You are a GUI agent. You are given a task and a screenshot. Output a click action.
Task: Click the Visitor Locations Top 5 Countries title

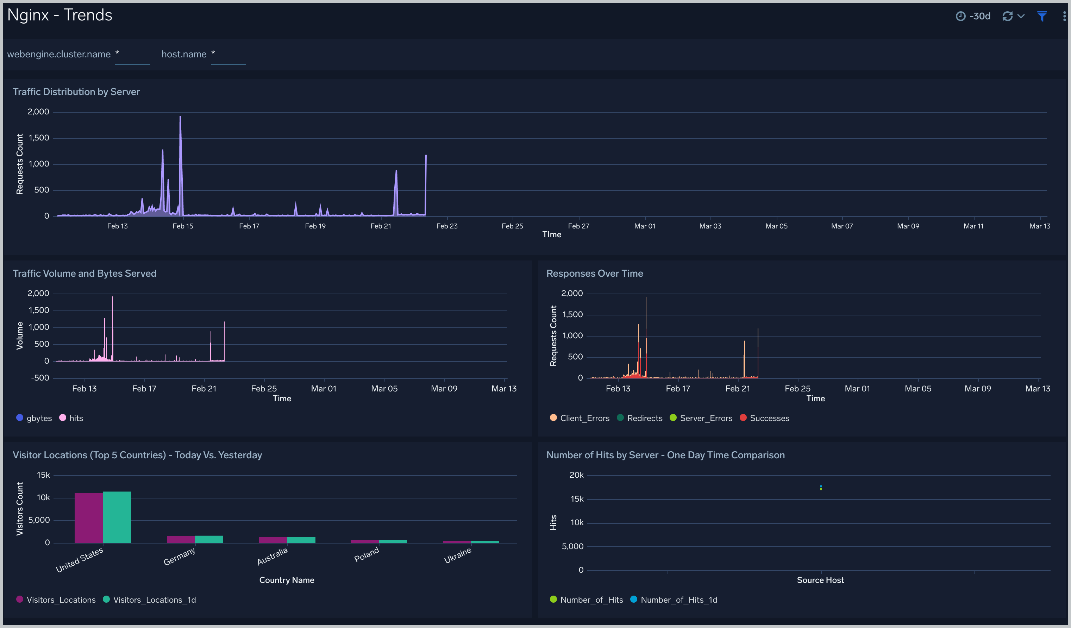click(137, 455)
